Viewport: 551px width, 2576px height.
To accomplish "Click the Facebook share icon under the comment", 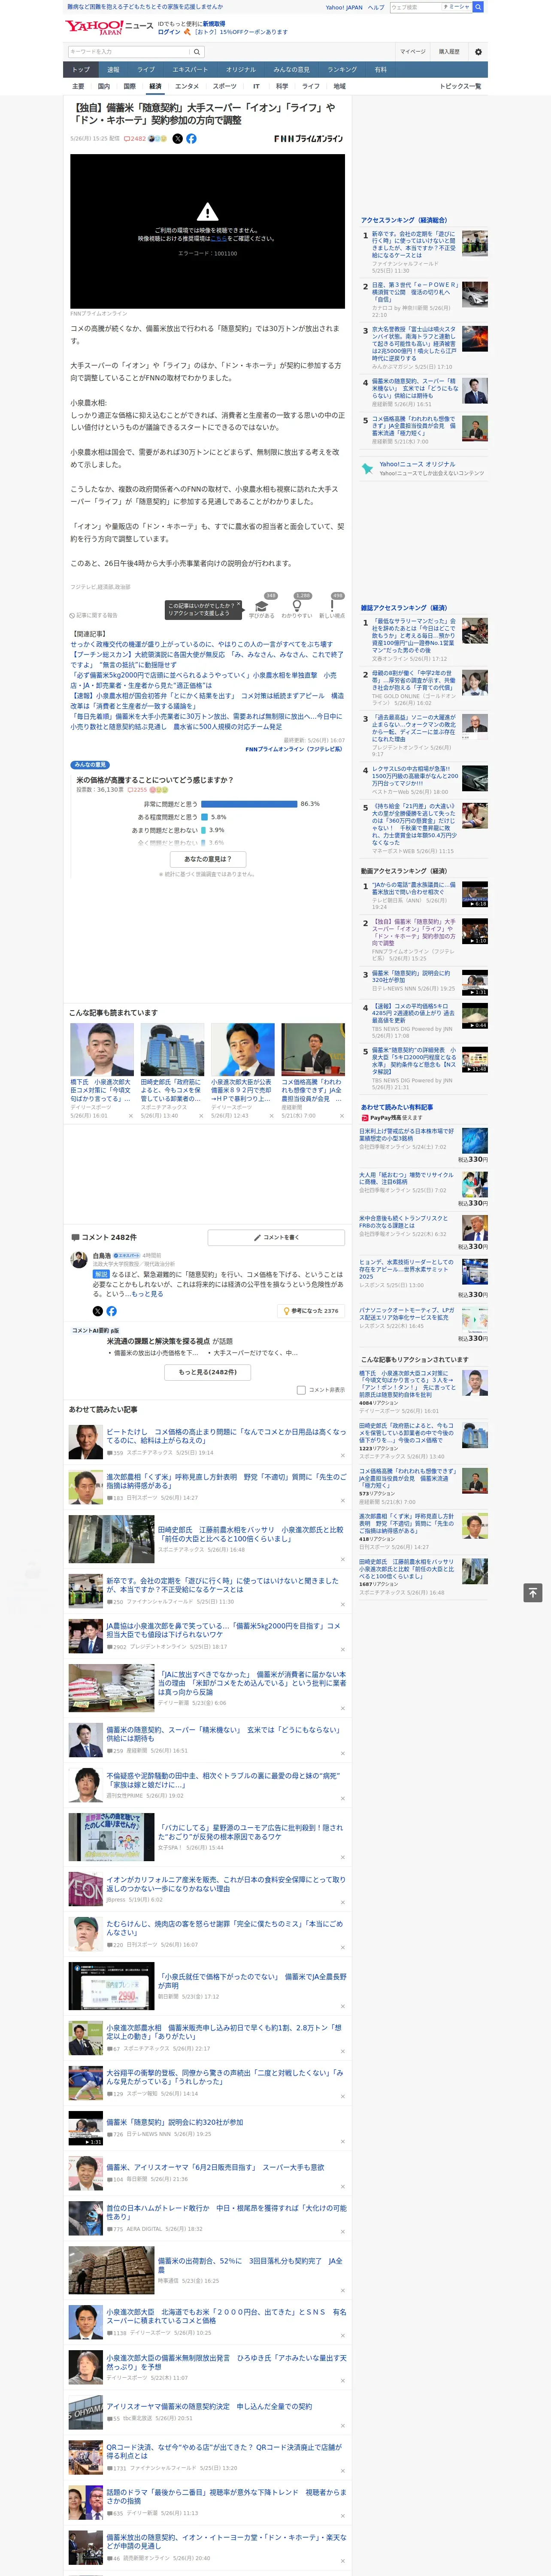I will click(x=111, y=1311).
